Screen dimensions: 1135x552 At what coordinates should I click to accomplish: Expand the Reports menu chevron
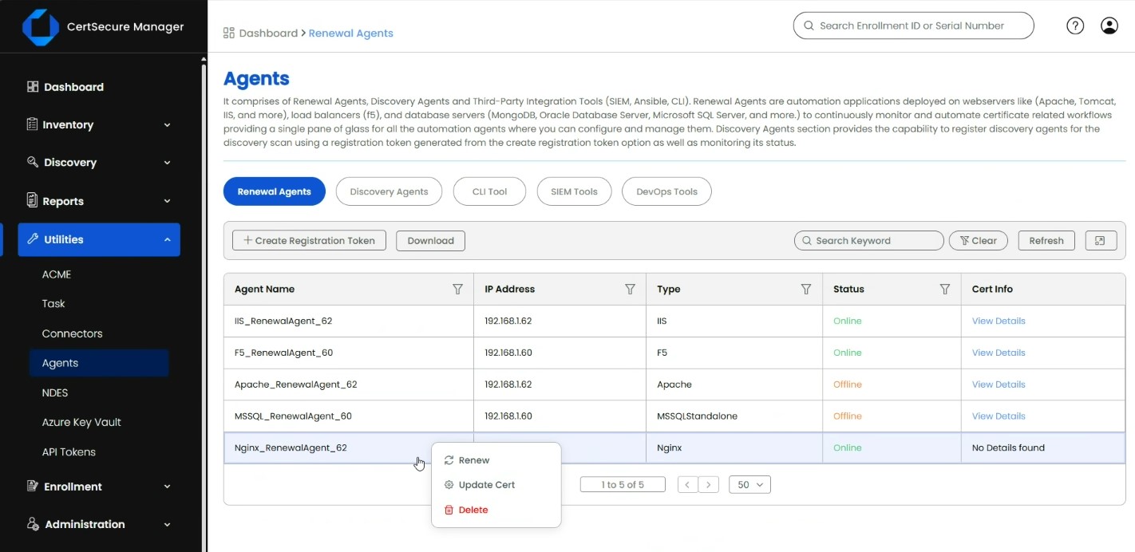click(168, 201)
